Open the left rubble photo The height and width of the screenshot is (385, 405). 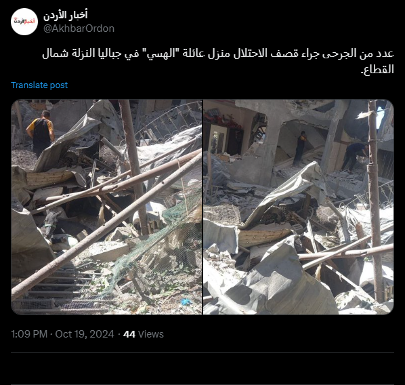(106, 207)
